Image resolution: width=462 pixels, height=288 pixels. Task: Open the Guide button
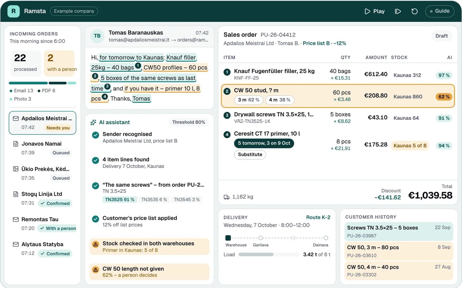pos(439,11)
